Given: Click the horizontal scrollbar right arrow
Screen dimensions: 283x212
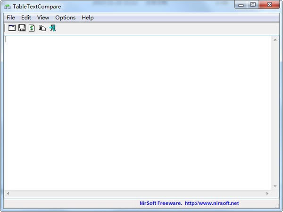Looking at the screenshot, I should pos(267,194).
